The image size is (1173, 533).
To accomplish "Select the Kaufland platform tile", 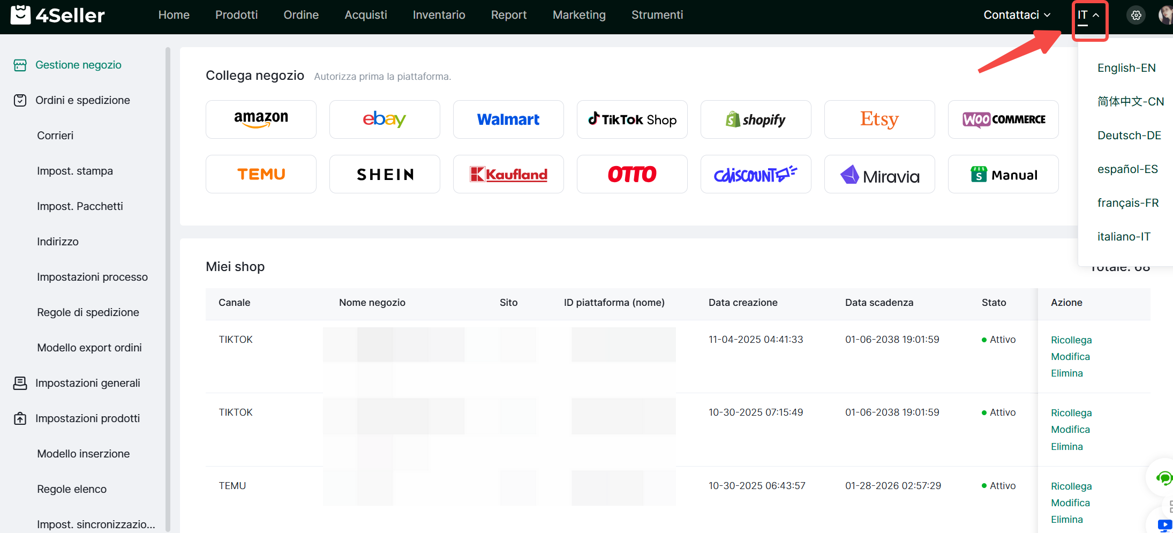I will 508,175.
